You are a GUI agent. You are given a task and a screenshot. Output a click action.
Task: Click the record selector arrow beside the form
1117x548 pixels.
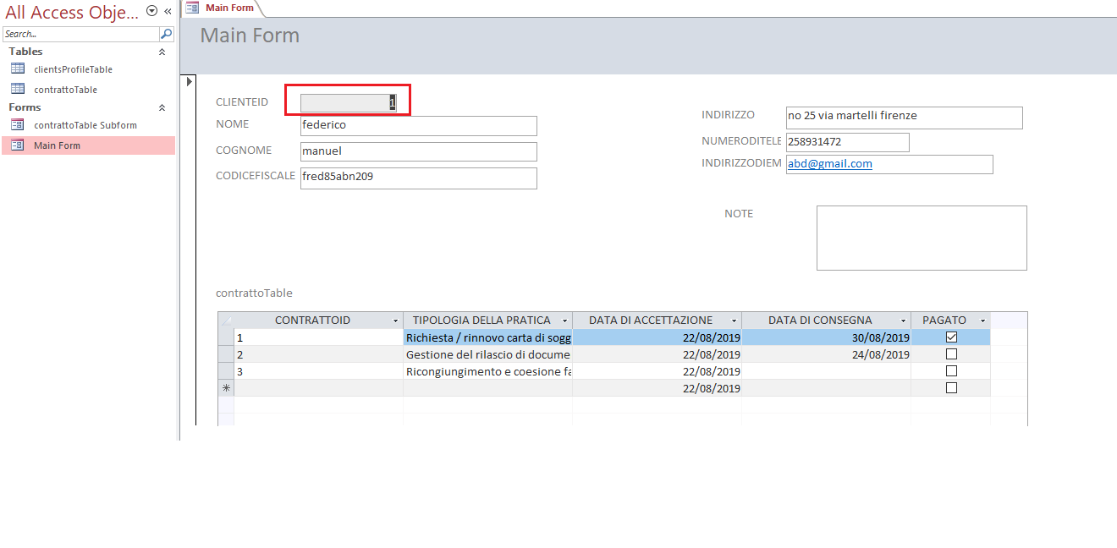coord(189,81)
